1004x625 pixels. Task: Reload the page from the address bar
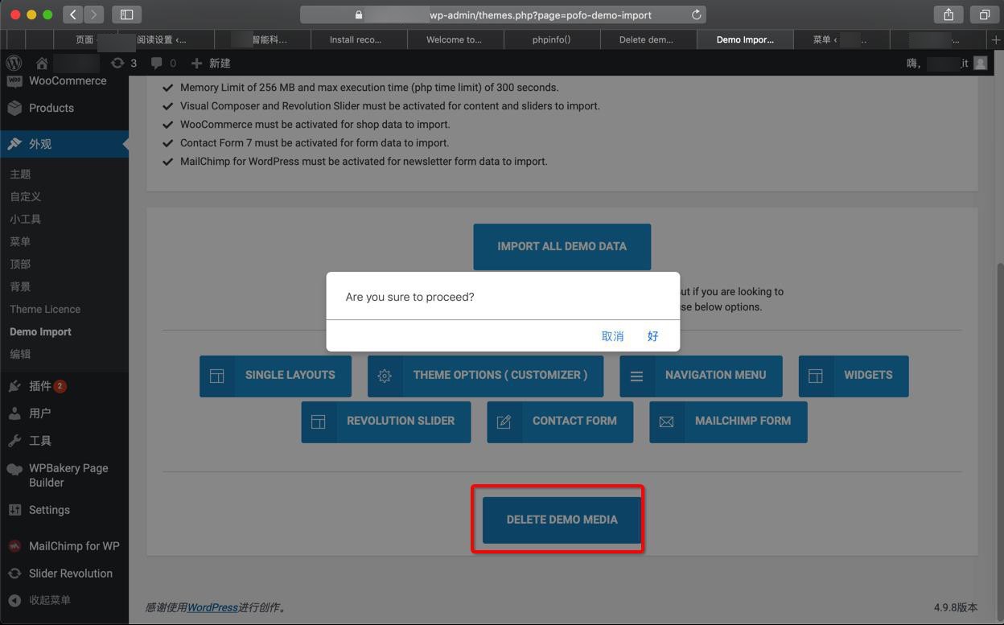click(697, 14)
